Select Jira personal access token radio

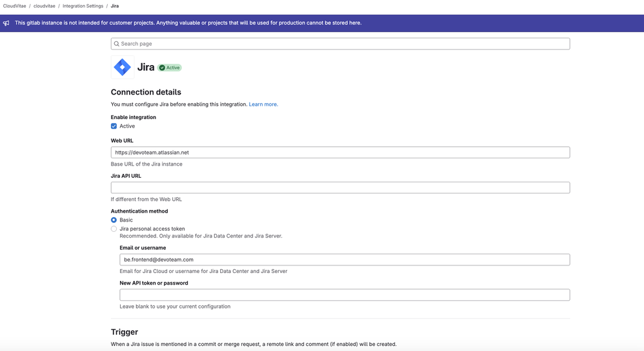[114, 229]
